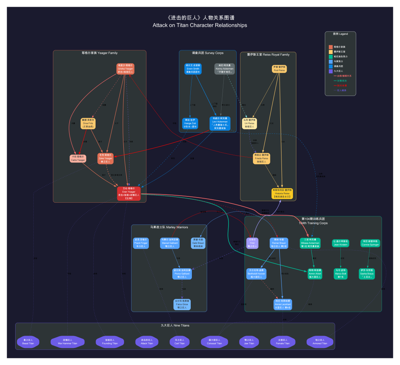
Task: Select the Mikasa Ackerman node
Action: tap(310, 243)
